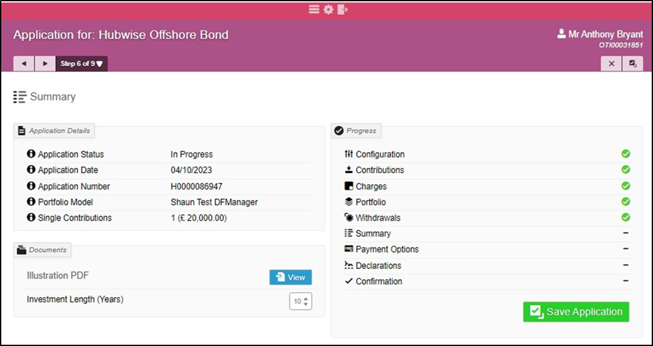
Task: Click the Save Application button
Action: pos(576,312)
